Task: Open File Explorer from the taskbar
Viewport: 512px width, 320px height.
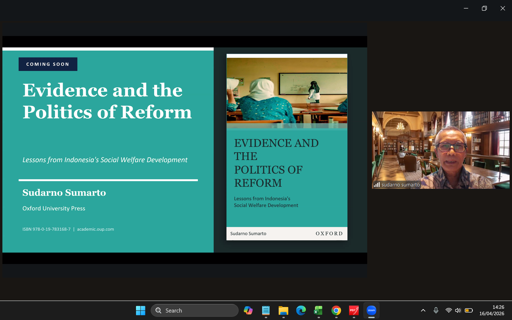Action: pos(283,310)
